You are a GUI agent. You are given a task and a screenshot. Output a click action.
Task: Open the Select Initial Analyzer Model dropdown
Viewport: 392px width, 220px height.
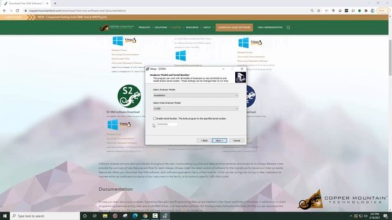pyautogui.click(x=195, y=109)
